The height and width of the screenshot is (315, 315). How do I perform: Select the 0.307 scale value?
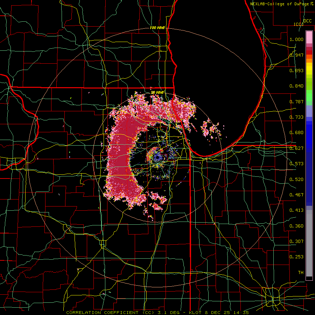(x=296, y=241)
